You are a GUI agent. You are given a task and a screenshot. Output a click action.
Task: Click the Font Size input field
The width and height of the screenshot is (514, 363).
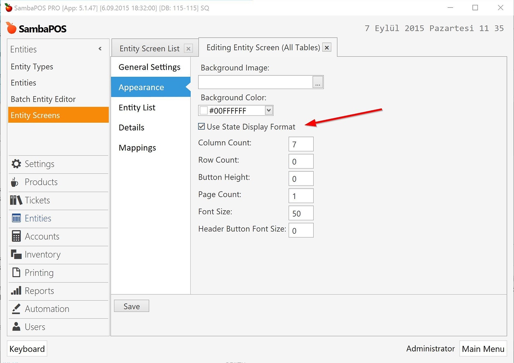[301, 213]
